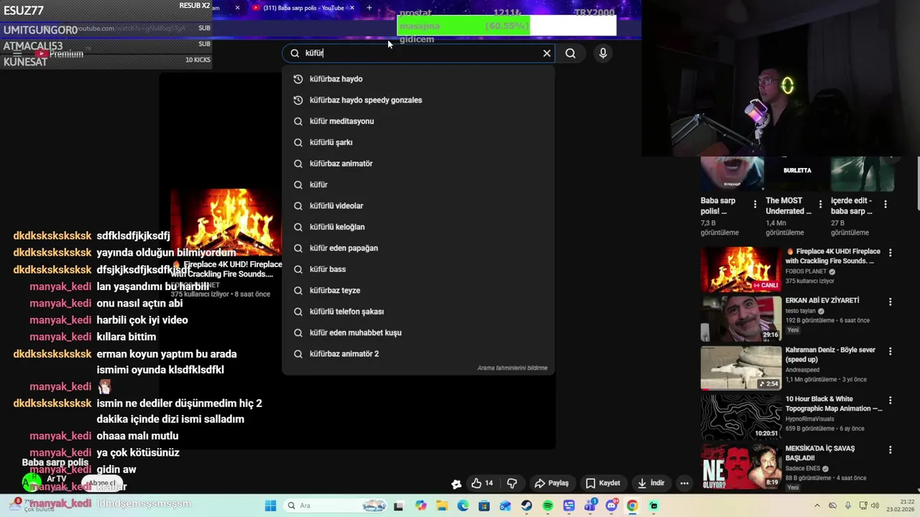Open options for "içerde edit" short
The width and height of the screenshot is (920, 517).
point(885,205)
